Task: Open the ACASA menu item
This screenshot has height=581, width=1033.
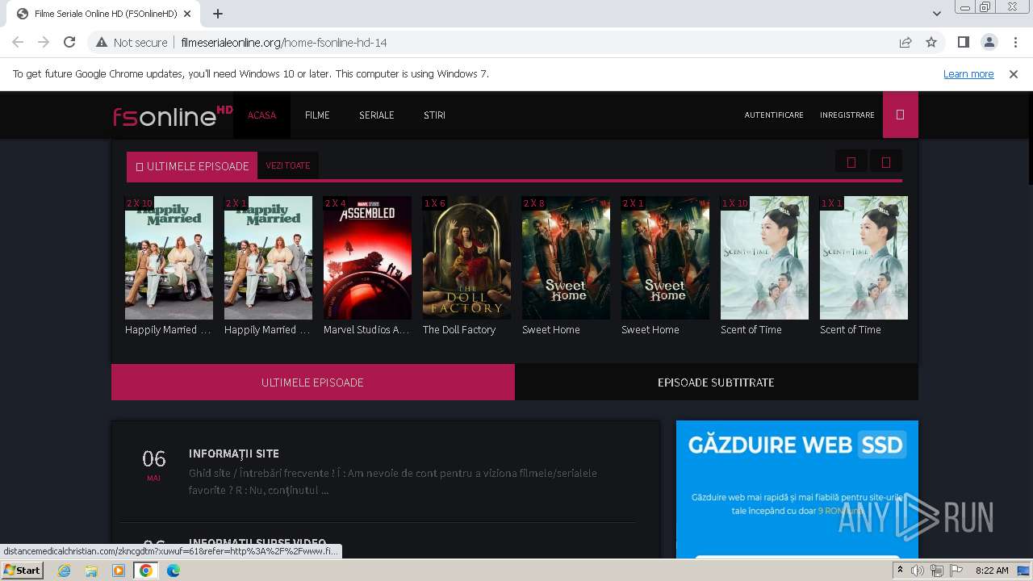Action: click(261, 115)
